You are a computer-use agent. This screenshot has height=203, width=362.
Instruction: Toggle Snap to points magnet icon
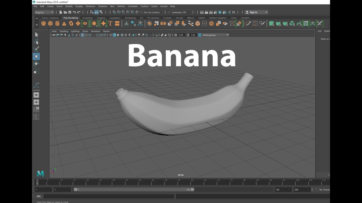tap(123, 12)
